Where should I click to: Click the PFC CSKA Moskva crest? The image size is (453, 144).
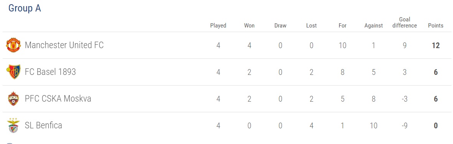pos(13,99)
